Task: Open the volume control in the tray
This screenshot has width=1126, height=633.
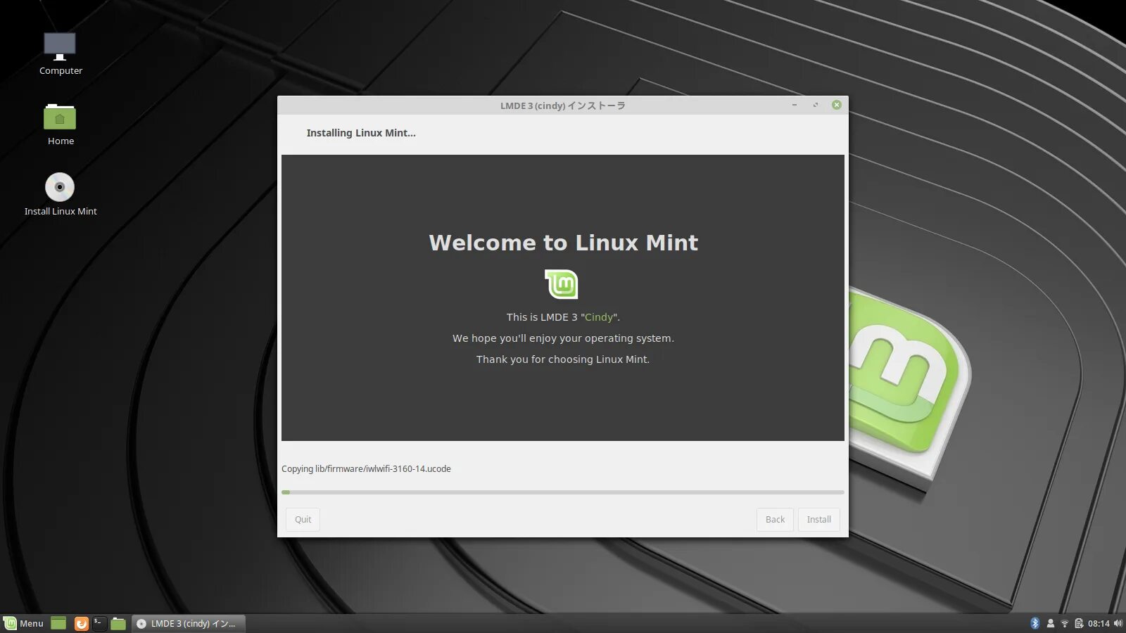Action: pos(1118,623)
